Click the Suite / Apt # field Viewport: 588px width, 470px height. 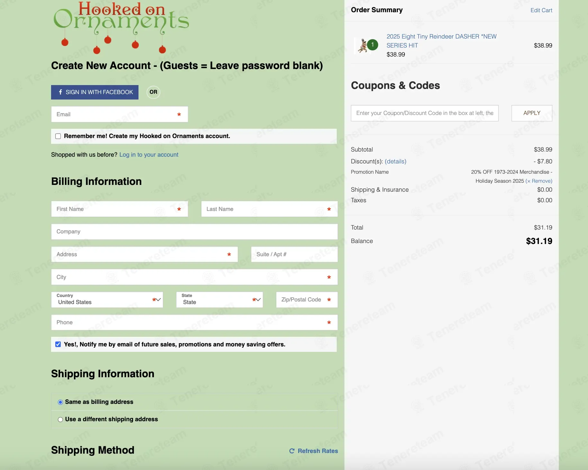click(x=294, y=254)
